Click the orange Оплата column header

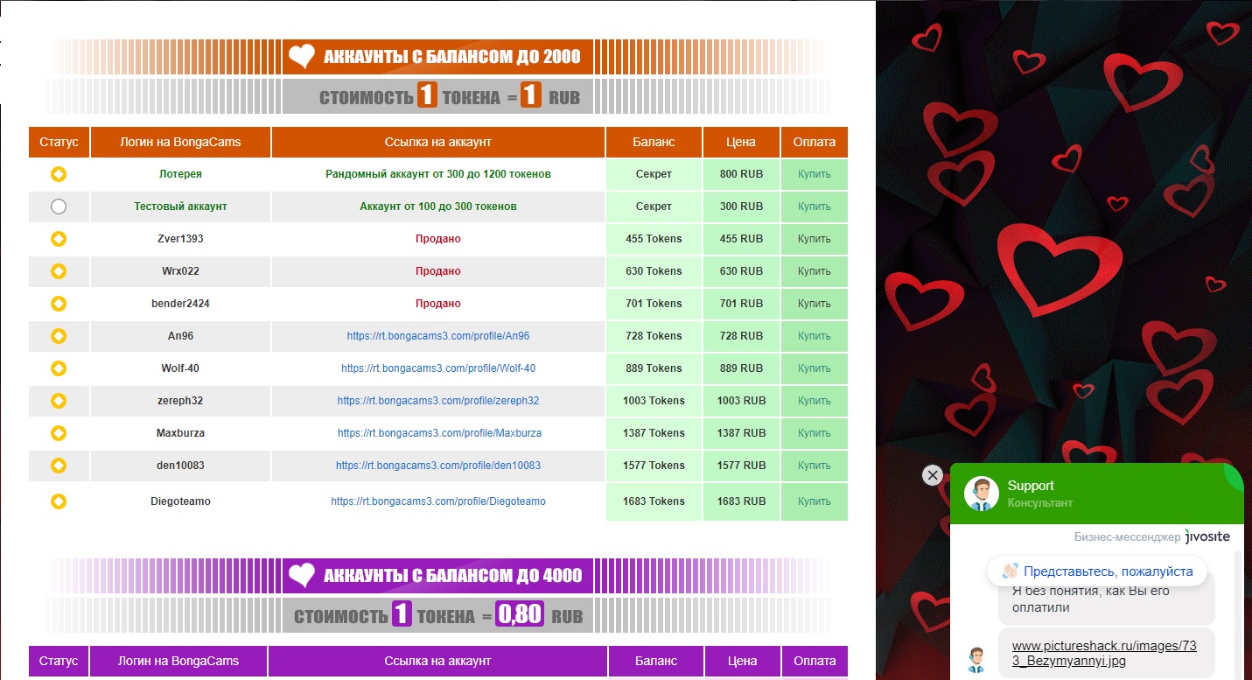point(815,143)
